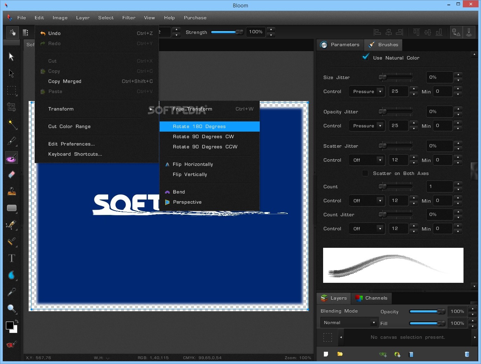Select the Pen path tool
481x364 pixels.
tap(12, 225)
